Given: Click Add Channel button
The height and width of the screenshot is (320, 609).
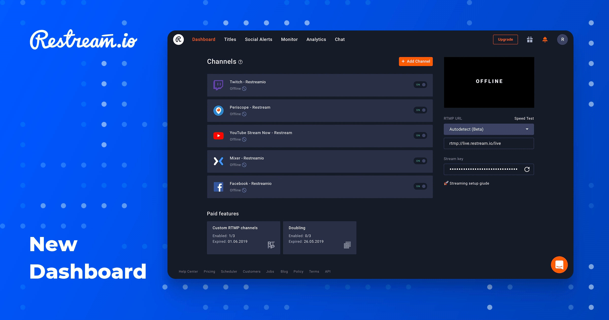Looking at the screenshot, I should click(415, 62).
